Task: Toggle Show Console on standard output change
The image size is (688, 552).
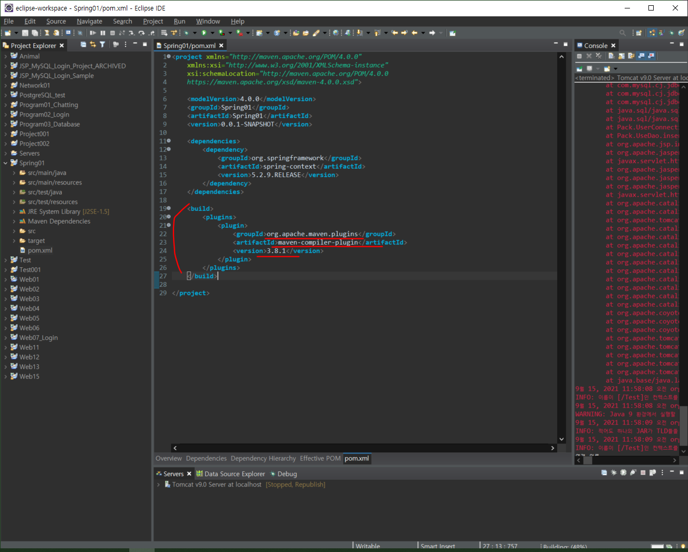Action: pos(642,56)
